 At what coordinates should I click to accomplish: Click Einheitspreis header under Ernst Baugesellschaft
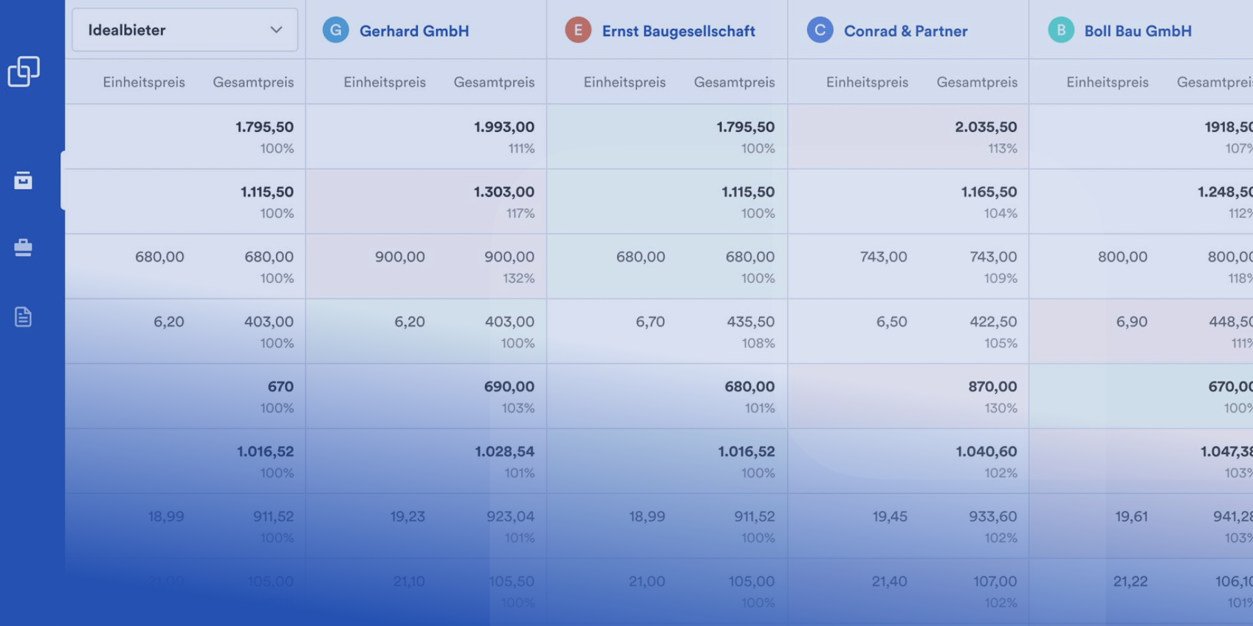tap(625, 82)
